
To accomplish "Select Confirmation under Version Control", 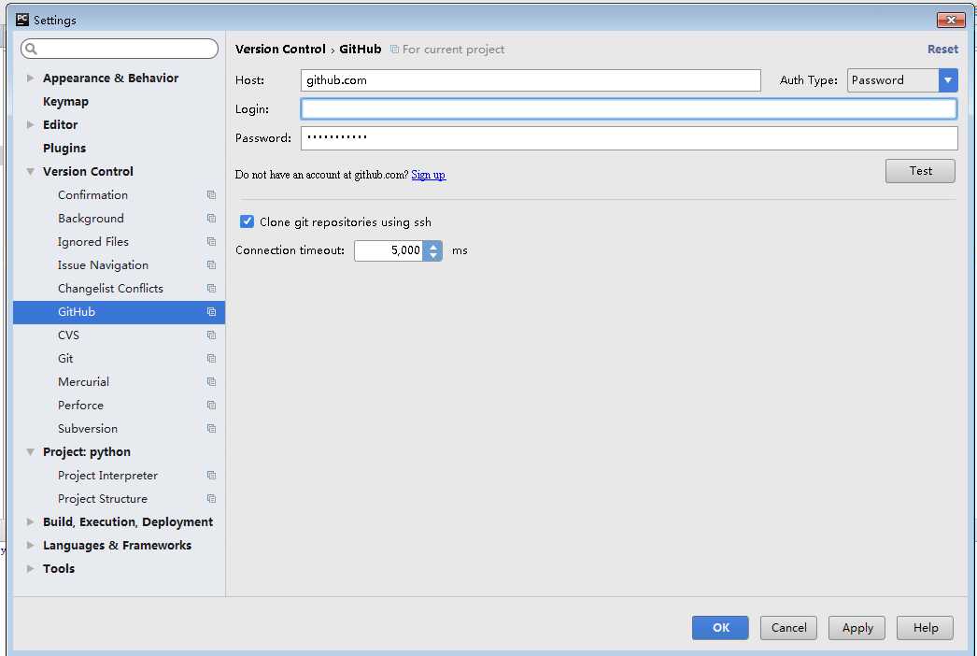I will click(92, 195).
